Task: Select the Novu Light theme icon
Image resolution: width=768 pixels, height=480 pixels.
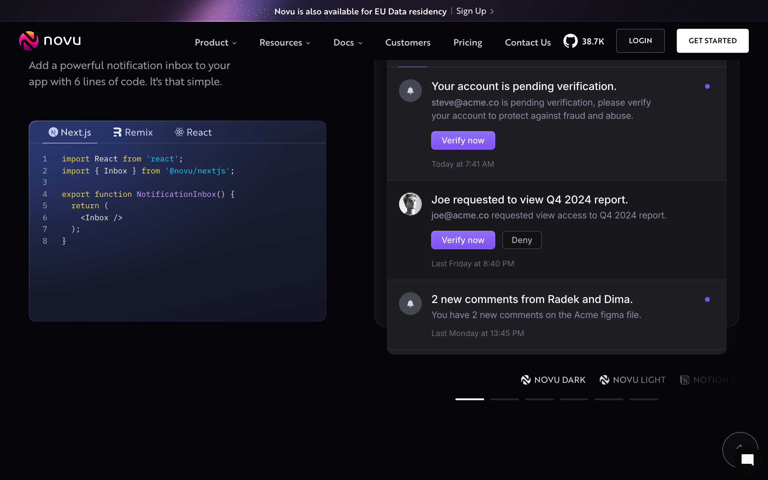Action: click(604, 380)
